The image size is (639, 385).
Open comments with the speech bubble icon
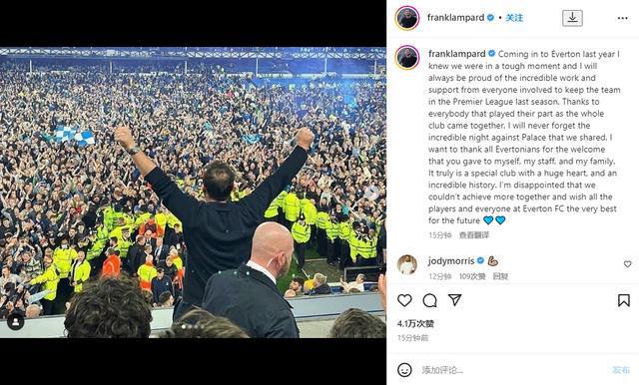click(x=429, y=300)
